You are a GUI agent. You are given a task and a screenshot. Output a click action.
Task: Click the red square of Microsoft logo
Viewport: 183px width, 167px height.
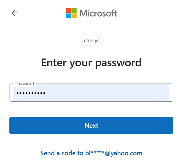coord(68,10)
